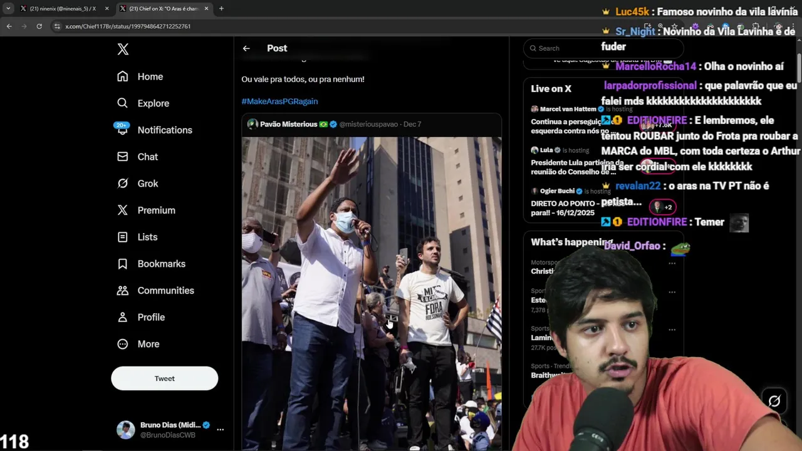View site information icon in address bar
The height and width of the screenshot is (451, 802).
pos(57,26)
